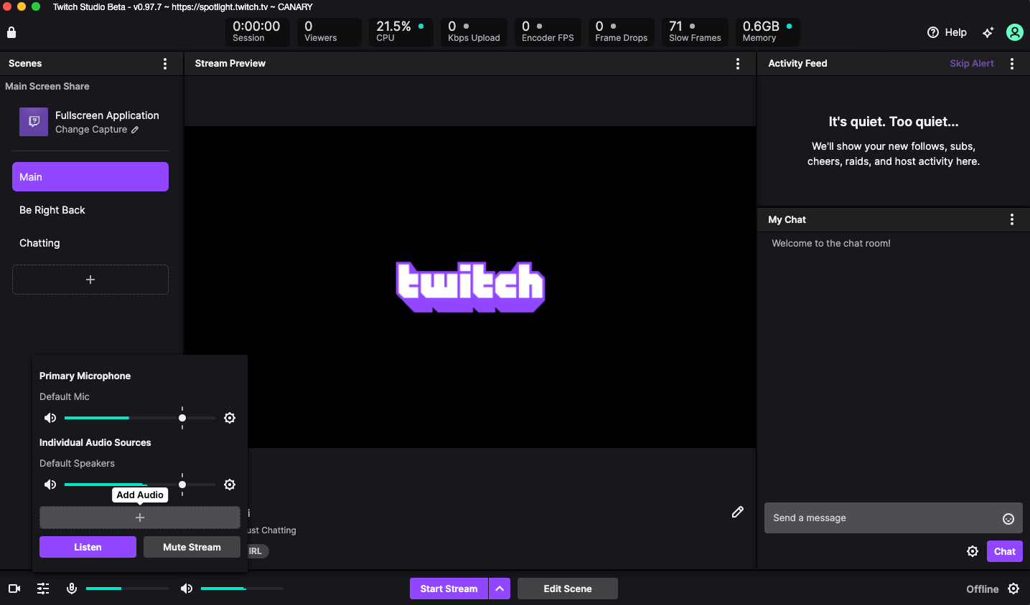Screen dimensions: 1030x605
Task: Click Skip Alert link
Action: pos(971,63)
